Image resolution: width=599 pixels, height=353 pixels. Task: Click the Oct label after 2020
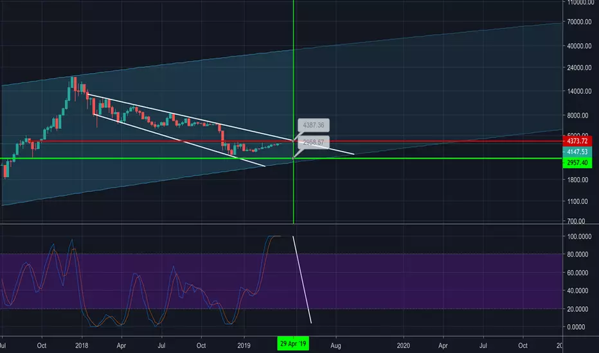coord(523,345)
